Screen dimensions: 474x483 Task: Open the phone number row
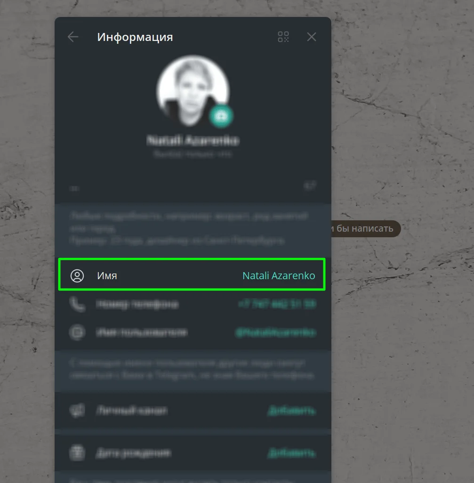[193, 304]
